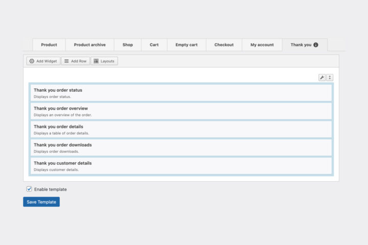
Task: Go to the Cart tab
Action: 154,45
